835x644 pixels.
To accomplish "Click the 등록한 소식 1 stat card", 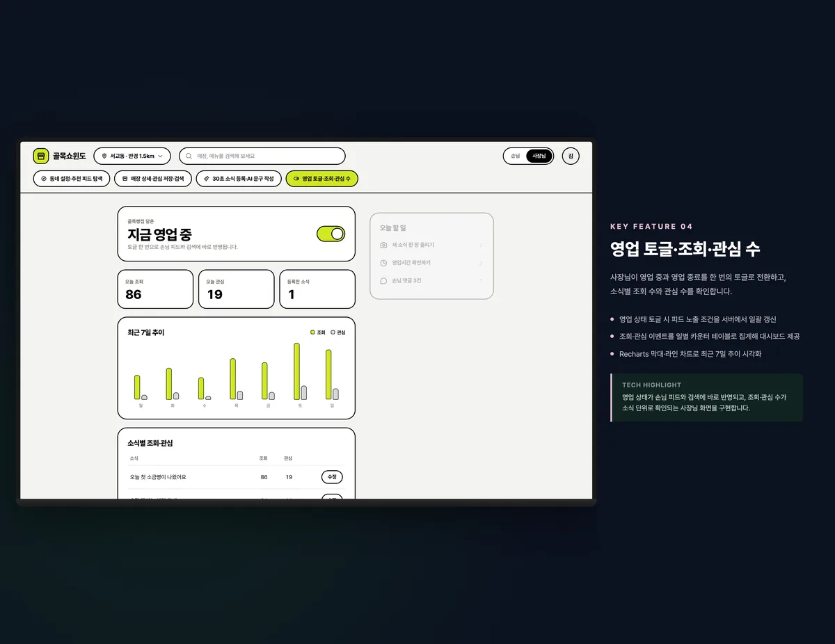I will [x=317, y=289].
